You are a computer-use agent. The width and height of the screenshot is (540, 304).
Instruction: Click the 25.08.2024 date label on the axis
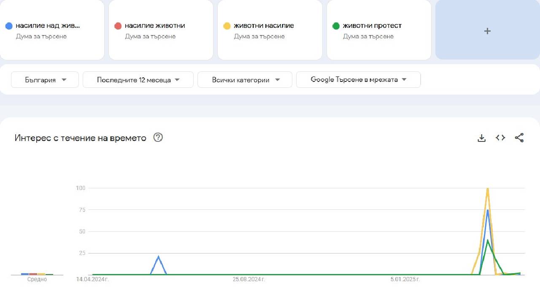[248, 279]
